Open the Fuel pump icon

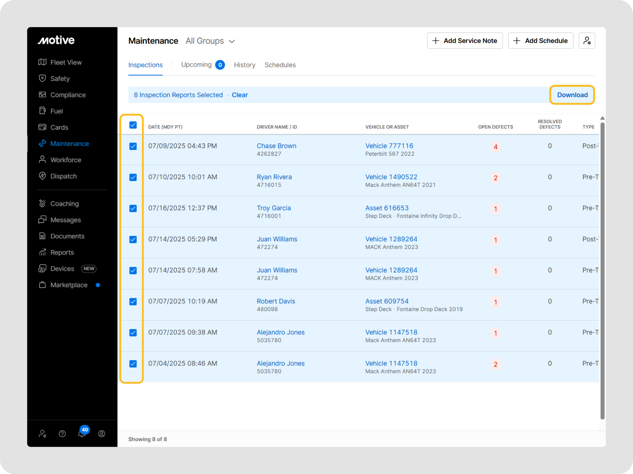42,111
